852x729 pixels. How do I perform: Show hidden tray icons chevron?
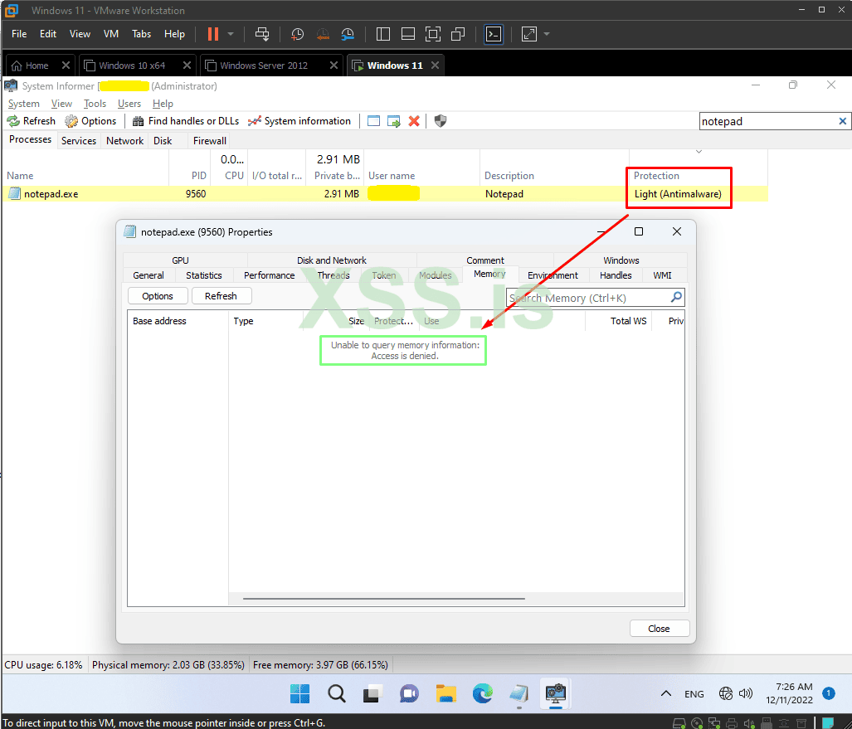pos(665,693)
